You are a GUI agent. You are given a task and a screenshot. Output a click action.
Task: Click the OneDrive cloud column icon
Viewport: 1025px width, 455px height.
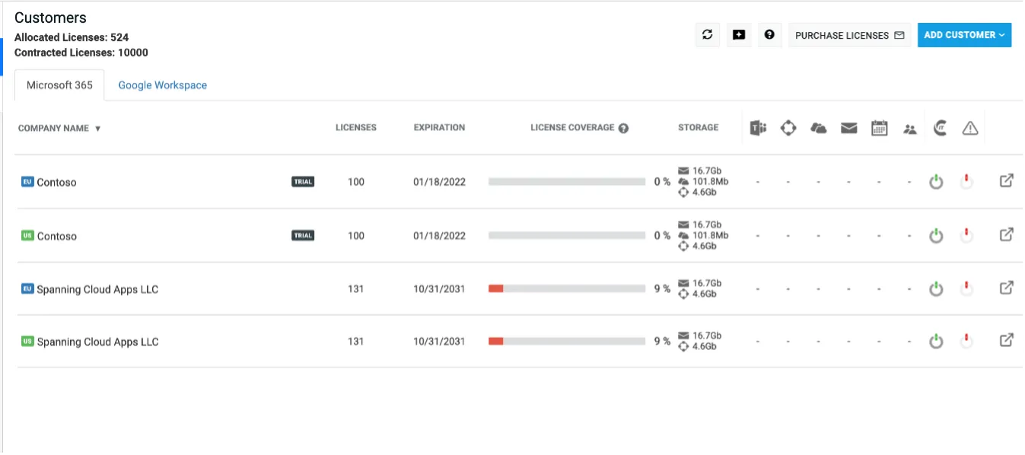pos(819,129)
